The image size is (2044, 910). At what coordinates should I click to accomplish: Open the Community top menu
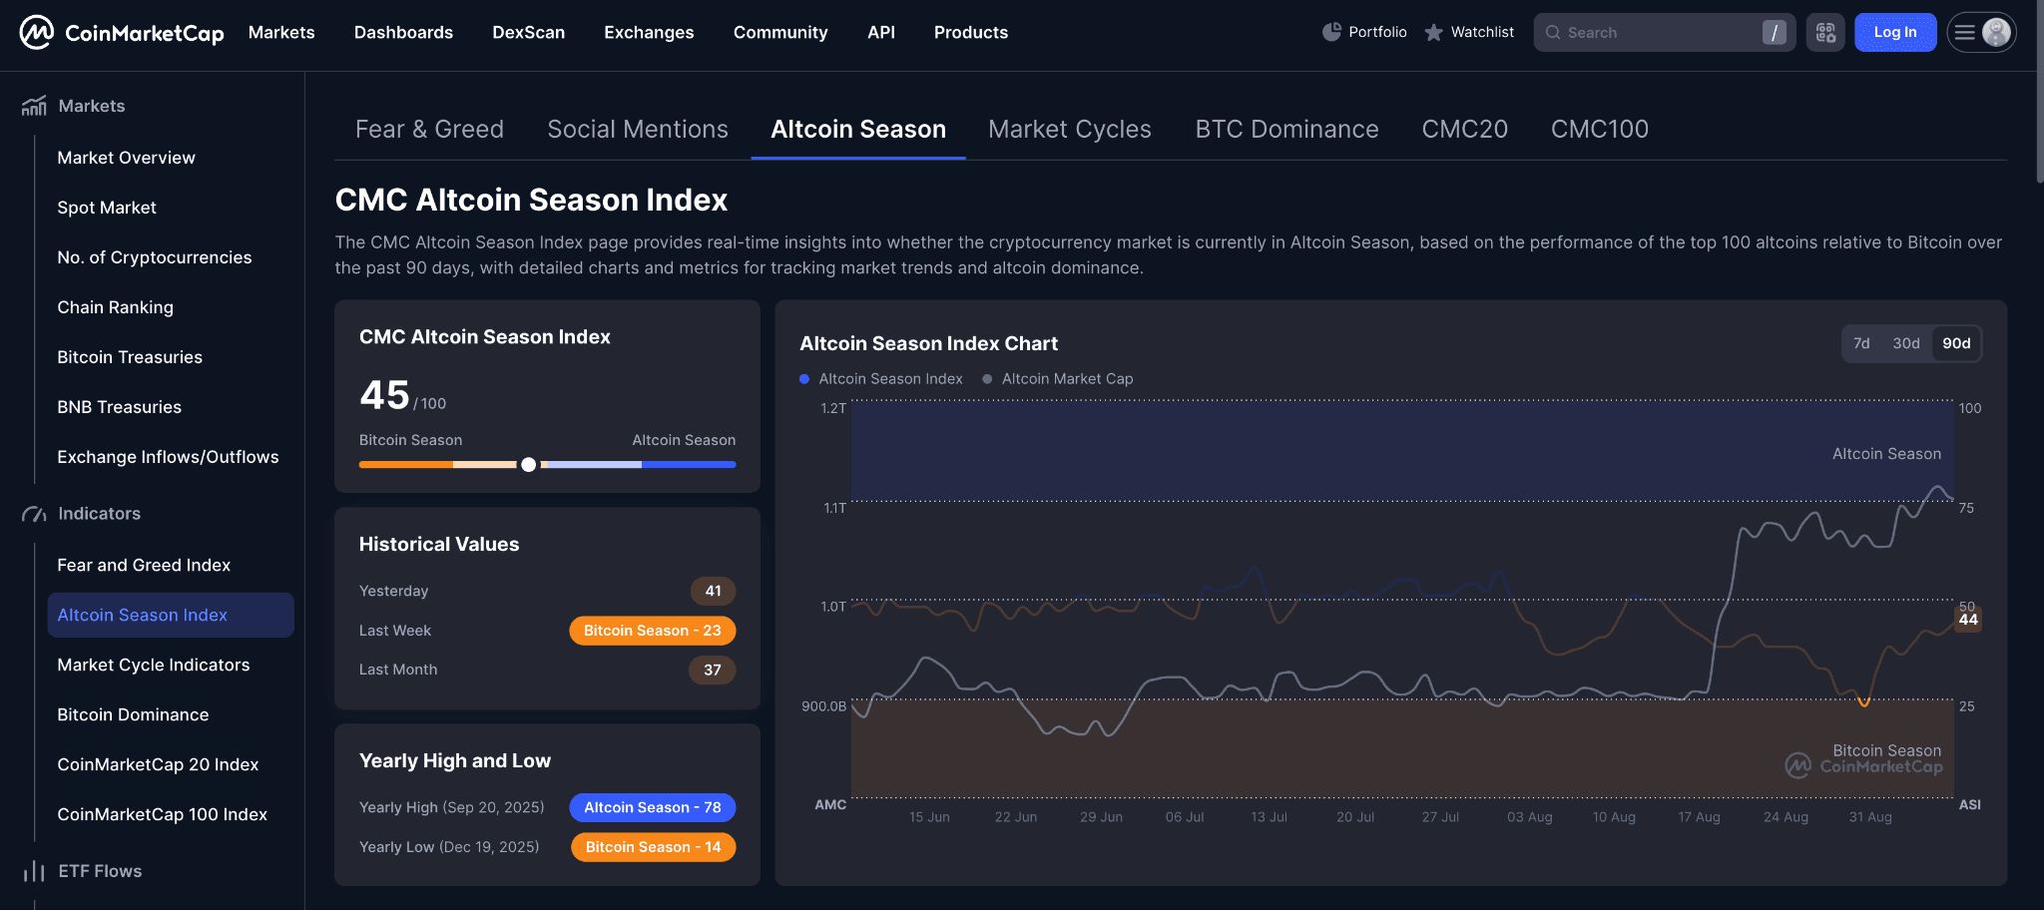tap(780, 32)
